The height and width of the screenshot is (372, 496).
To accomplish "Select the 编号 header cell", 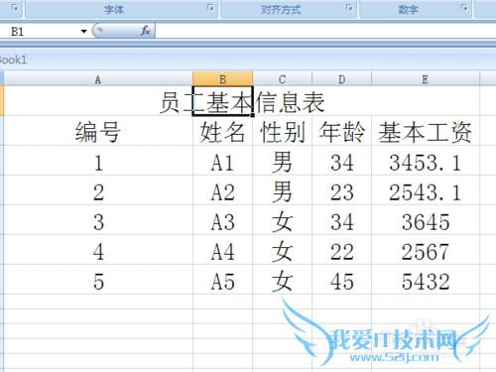I will [x=98, y=131].
